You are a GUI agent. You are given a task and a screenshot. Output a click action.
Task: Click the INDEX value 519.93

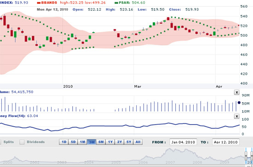pos(22,3)
